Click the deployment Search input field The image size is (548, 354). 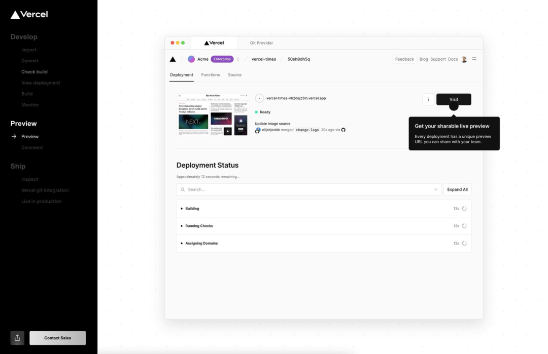[x=309, y=190]
